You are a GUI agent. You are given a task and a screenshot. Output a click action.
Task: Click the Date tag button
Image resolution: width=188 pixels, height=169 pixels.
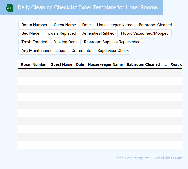click(x=86, y=25)
